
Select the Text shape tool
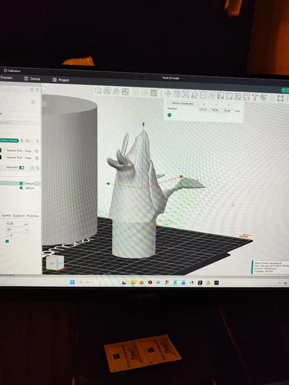tap(254, 97)
